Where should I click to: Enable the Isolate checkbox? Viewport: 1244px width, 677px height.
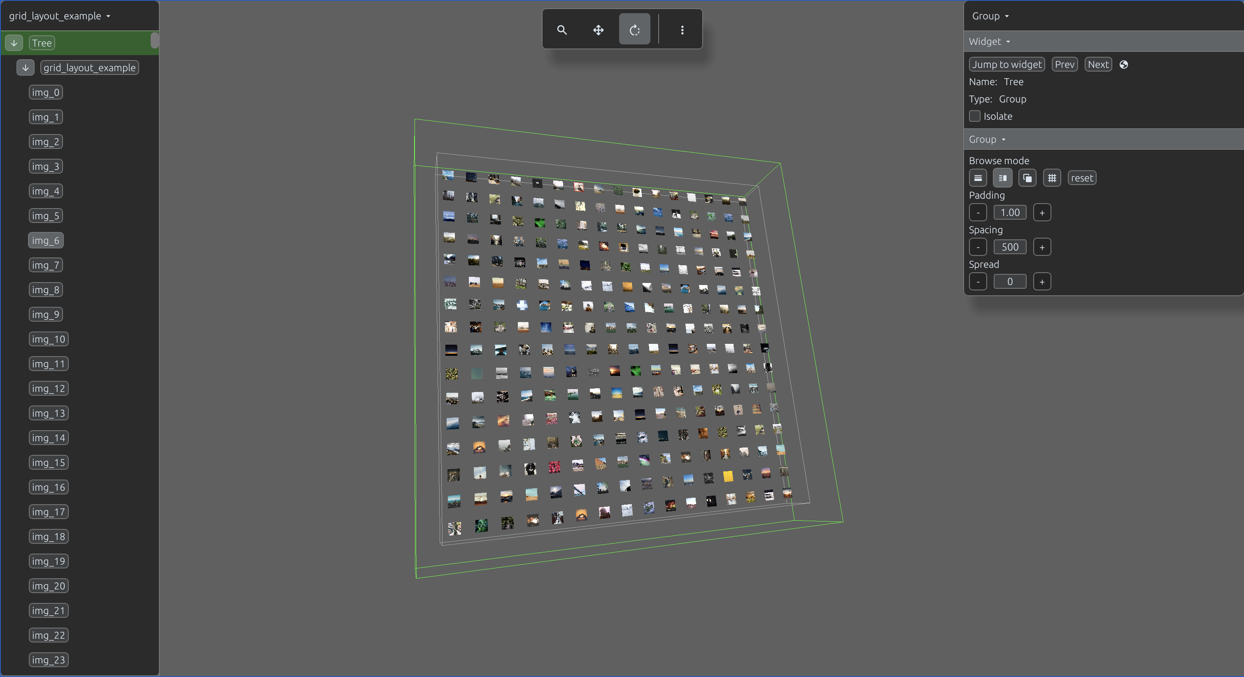click(x=974, y=116)
